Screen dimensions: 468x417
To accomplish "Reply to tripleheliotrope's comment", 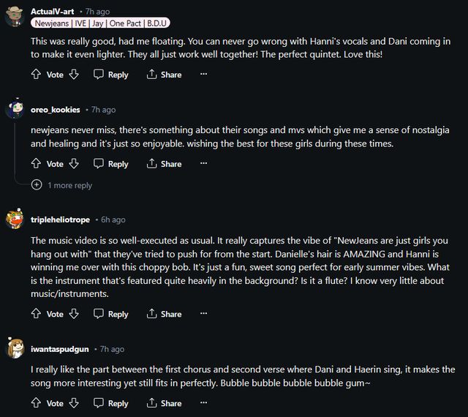I will 111,314.
